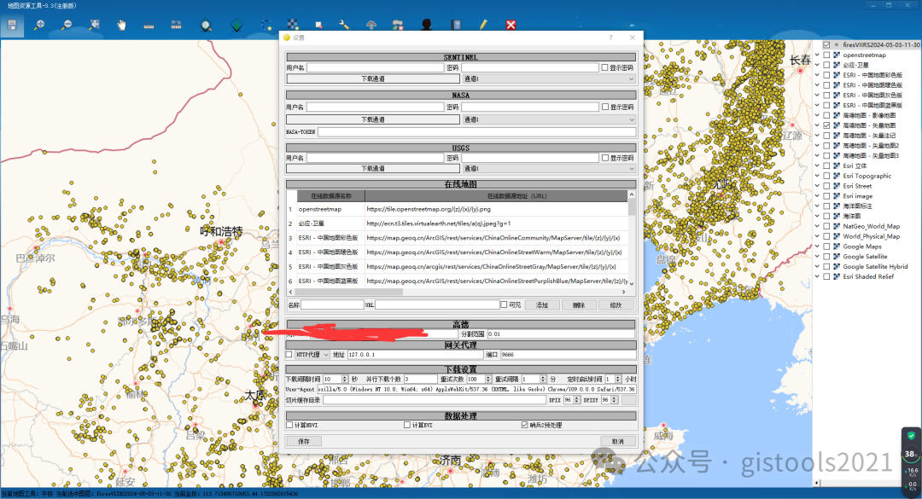Viewport: 922px width, 499px height.
Task: Check the 可见 visible checkbox
Action: 504,305
